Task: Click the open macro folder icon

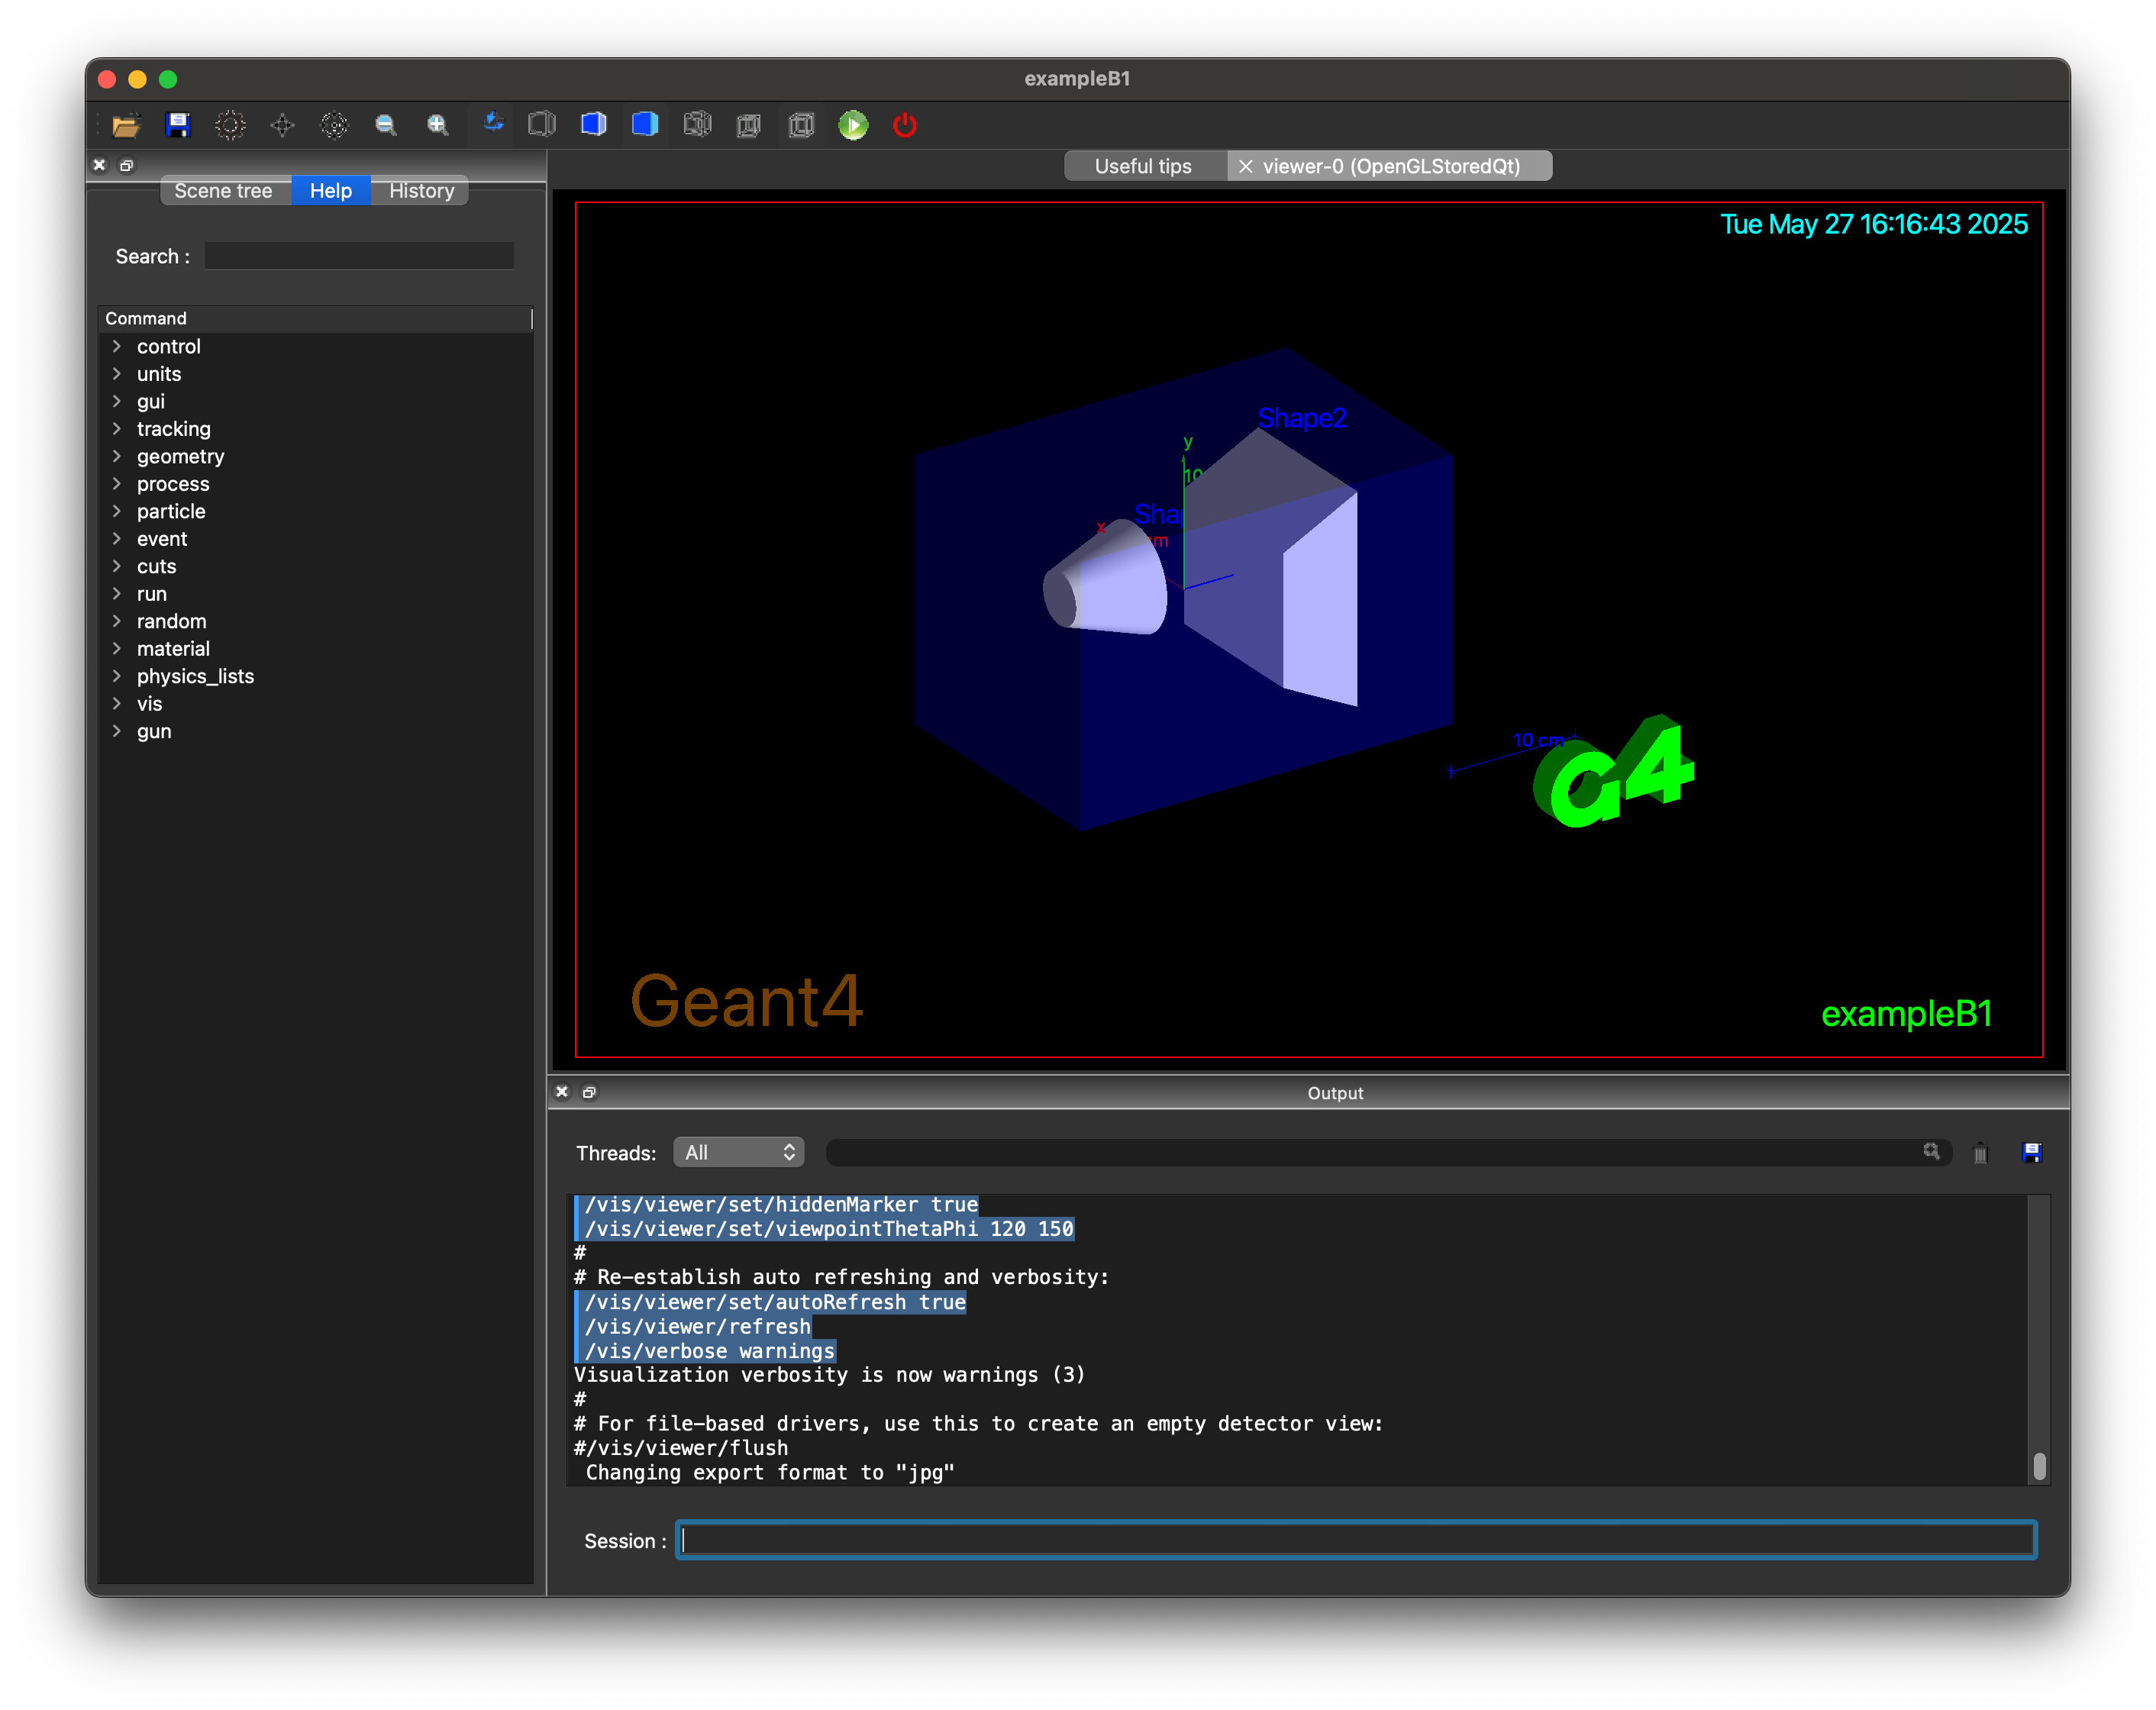Action: tap(126, 125)
